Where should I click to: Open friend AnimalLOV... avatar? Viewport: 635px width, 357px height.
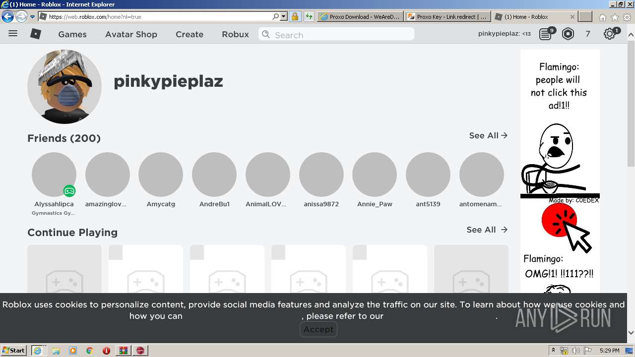(268, 175)
